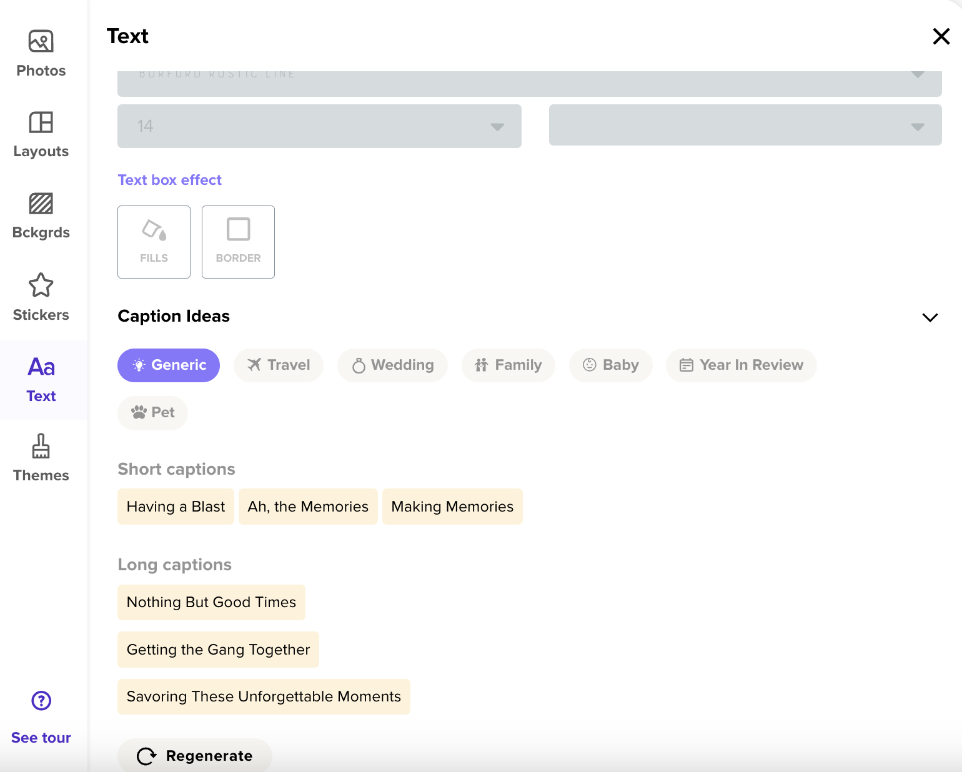Click the See tour link
The width and height of the screenshot is (962, 772).
41,738
